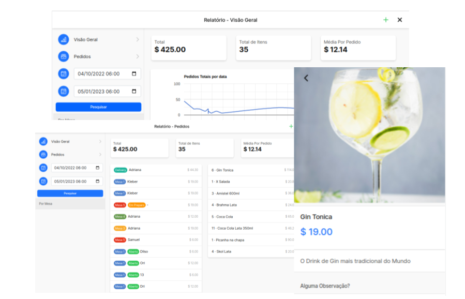The image size is (465, 299).
Task: Click the green plus icon in Visão Geral window
Action: [x=385, y=20]
